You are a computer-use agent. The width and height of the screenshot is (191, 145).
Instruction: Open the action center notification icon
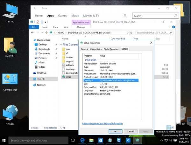[175, 140]
